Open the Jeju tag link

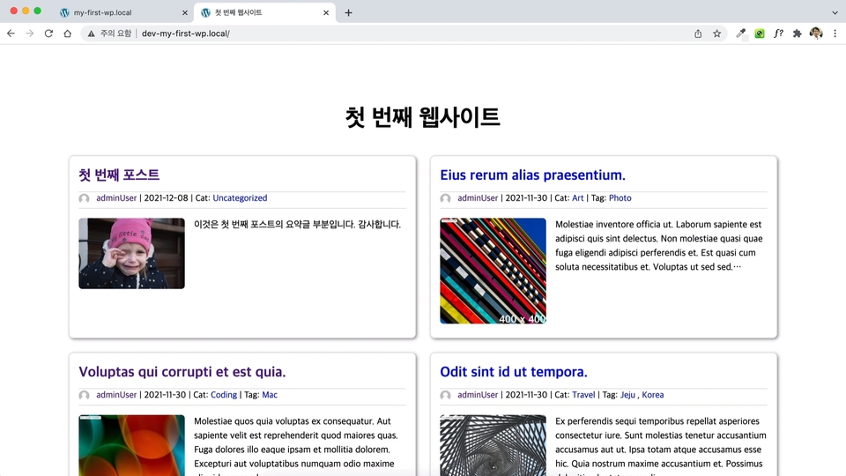pyautogui.click(x=627, y=395)
